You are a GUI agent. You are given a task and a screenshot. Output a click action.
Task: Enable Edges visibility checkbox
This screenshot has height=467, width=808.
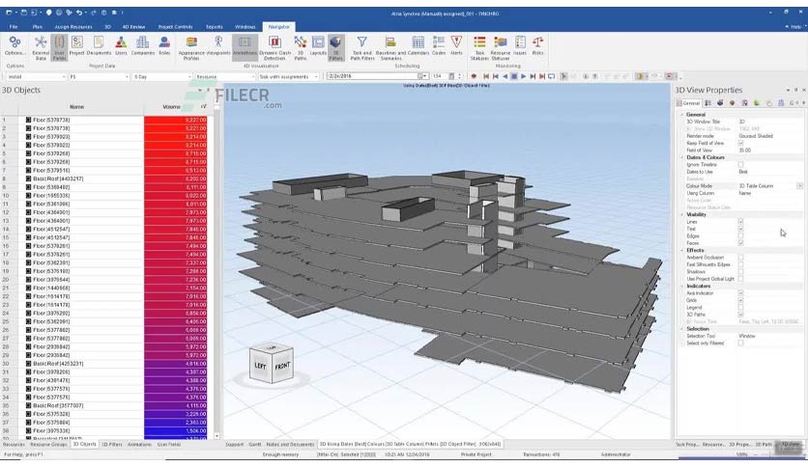[x=740, y=236]
